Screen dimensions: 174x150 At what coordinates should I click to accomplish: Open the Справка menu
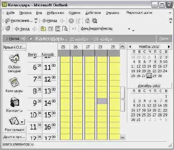click(112, 13)
